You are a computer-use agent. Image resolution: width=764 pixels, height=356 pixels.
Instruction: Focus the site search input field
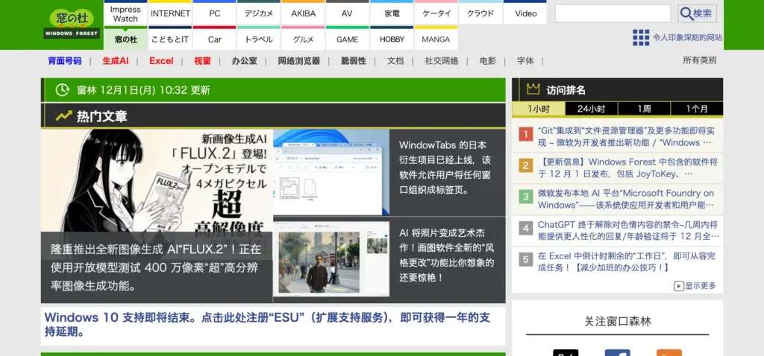click(x=613, y=13)
